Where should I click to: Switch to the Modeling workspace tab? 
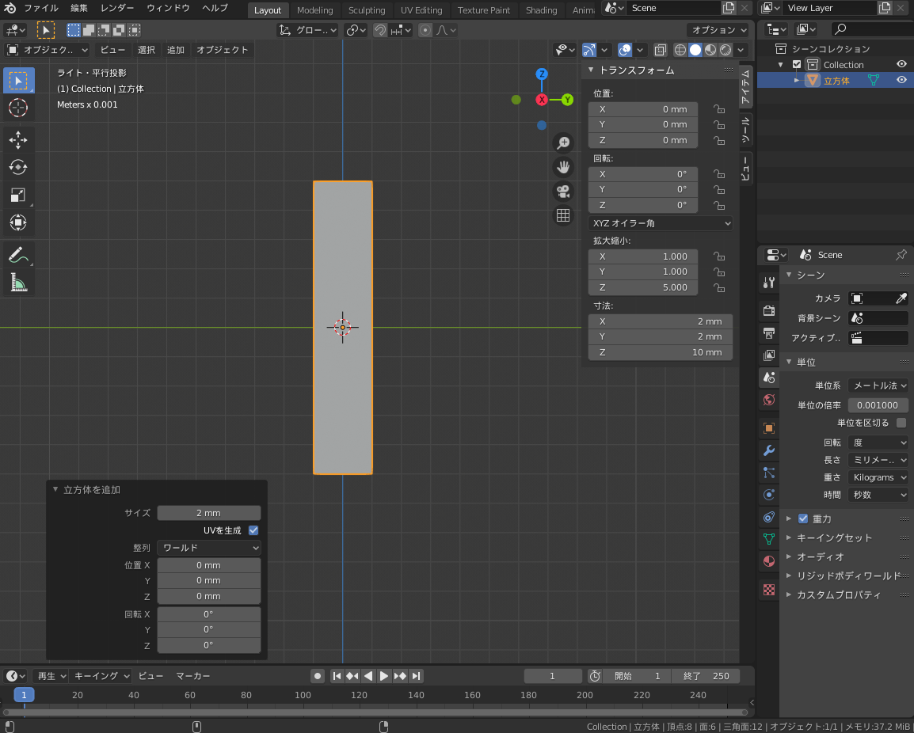[314, 10]
